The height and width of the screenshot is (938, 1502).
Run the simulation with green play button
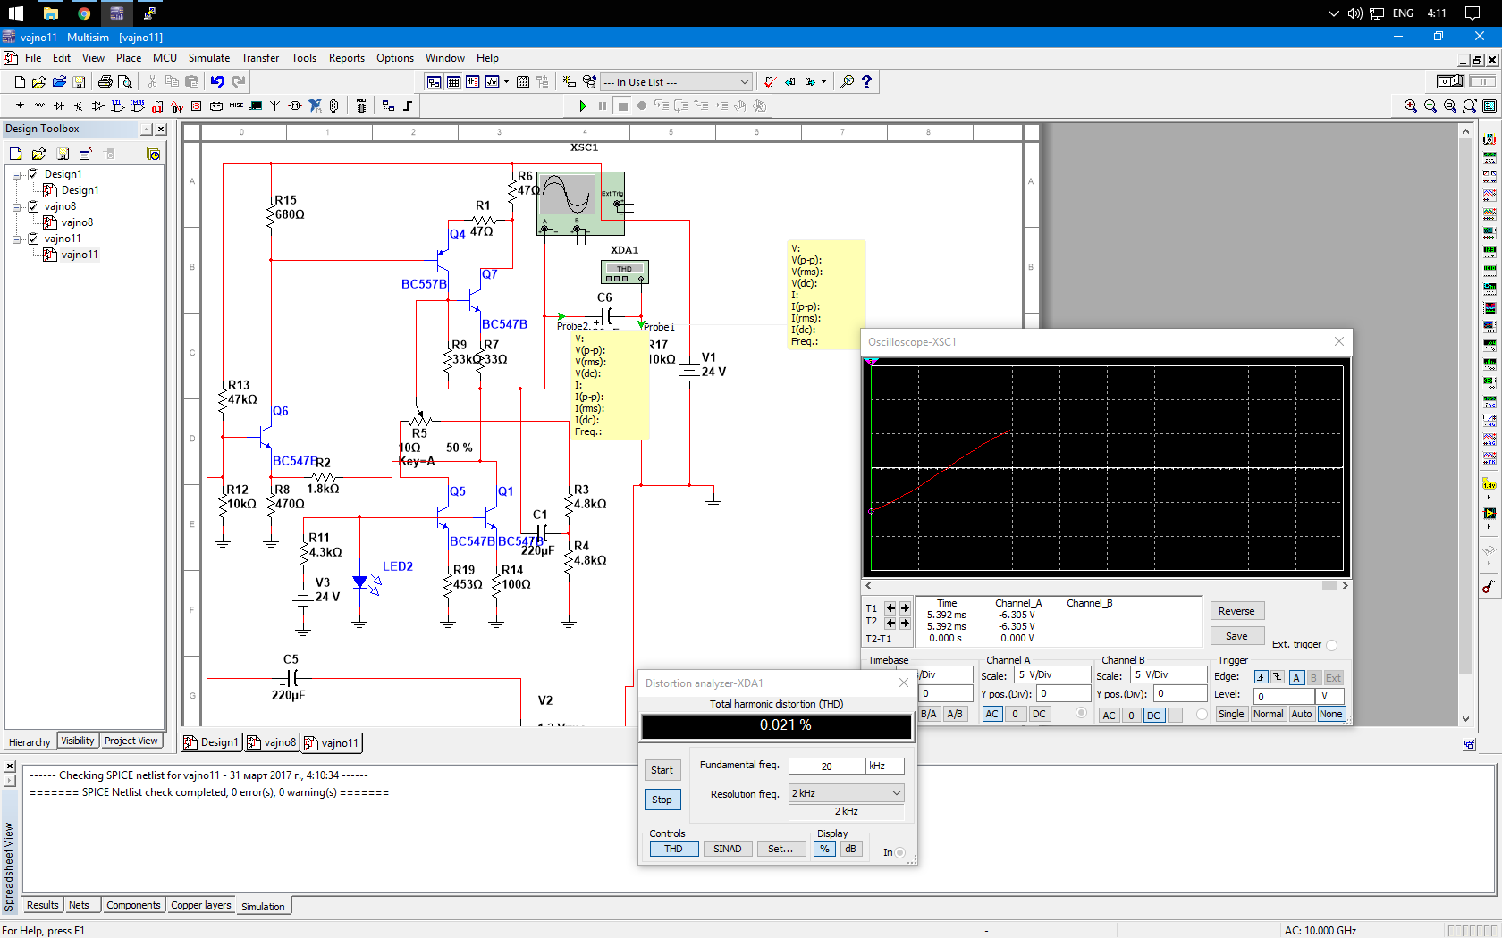[583, 105]
